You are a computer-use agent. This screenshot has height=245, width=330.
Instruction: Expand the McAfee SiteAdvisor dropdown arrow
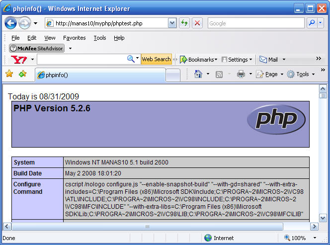70,49
